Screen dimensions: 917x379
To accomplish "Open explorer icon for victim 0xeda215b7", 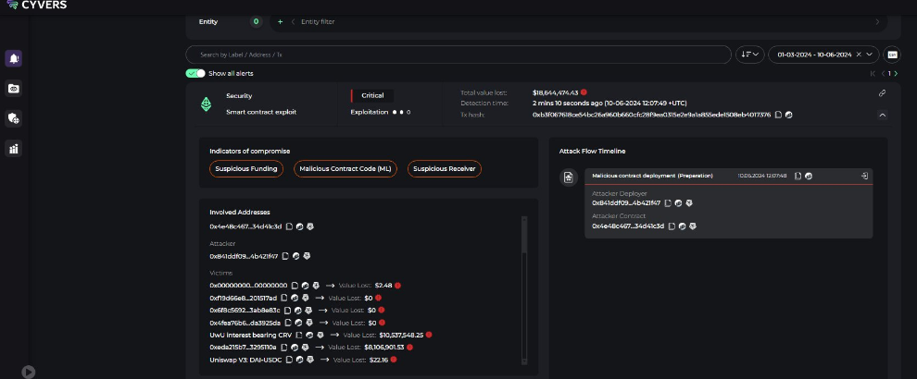I will click(295, 348).
